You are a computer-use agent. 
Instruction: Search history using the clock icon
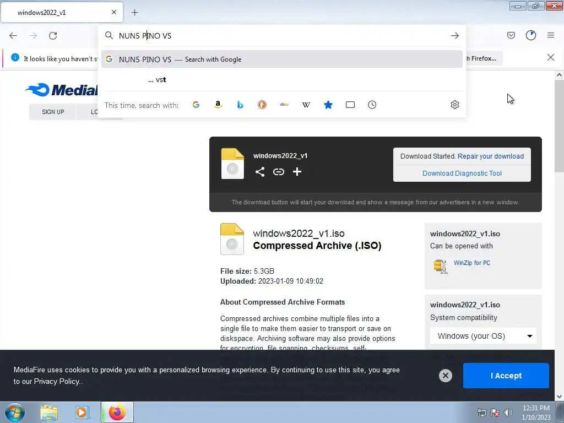pos(372,105)
